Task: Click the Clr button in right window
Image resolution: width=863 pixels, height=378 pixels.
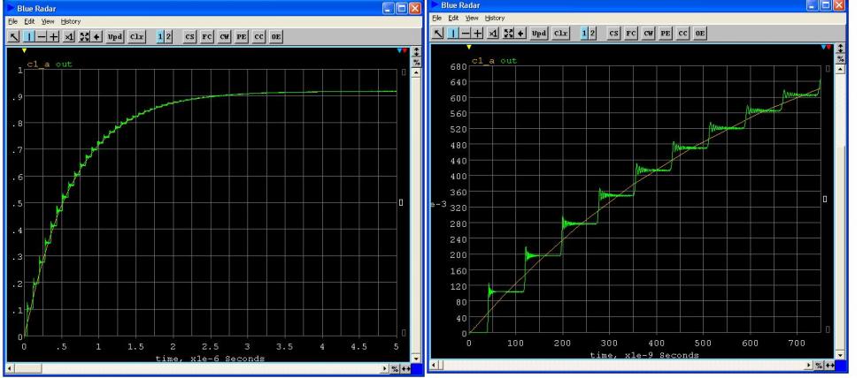Action: click(x=561, y=33)
